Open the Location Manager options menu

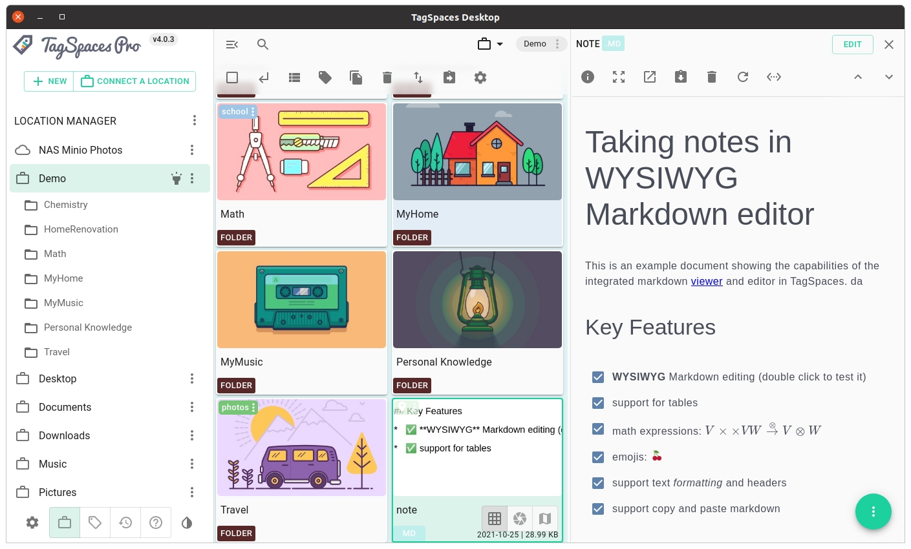pyautogui.click(x=195, y=121)
